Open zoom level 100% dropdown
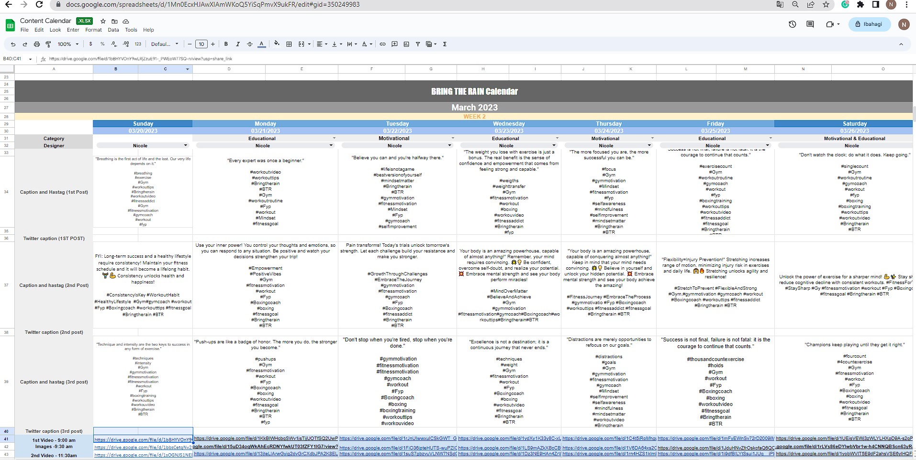 (68, 44)
